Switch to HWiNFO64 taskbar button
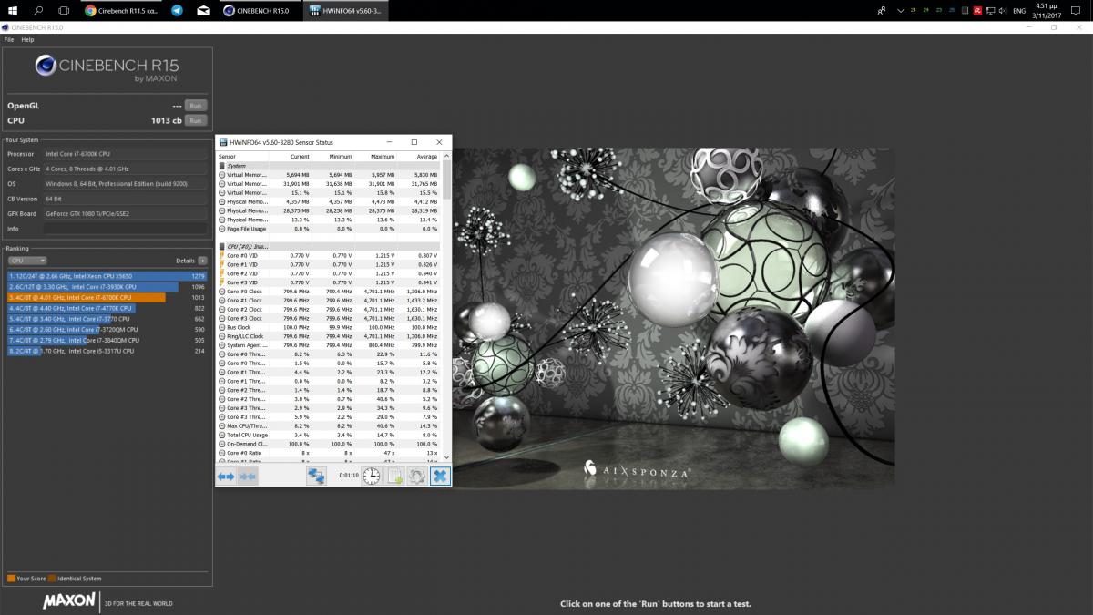1093x615 pixels. point(345,10)
